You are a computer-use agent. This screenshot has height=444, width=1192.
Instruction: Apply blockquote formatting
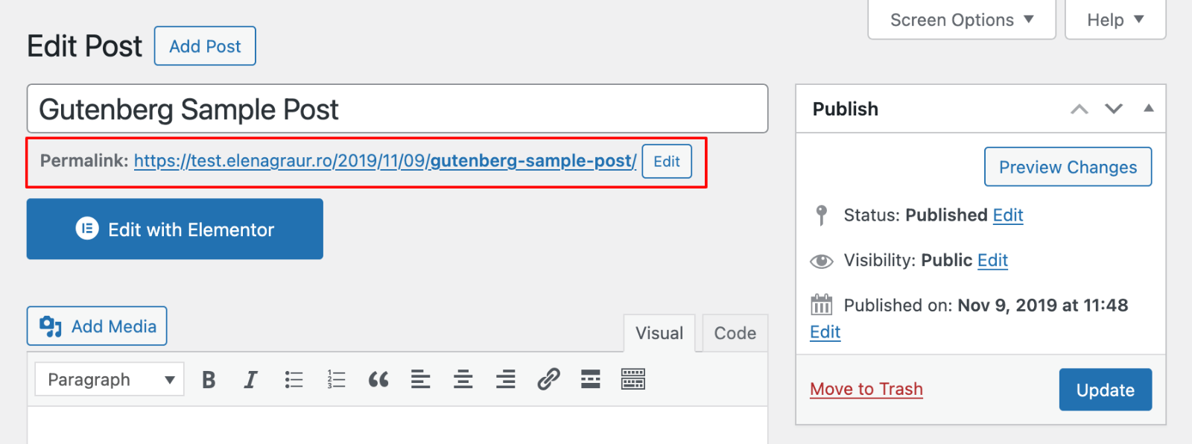coord(378,380)
